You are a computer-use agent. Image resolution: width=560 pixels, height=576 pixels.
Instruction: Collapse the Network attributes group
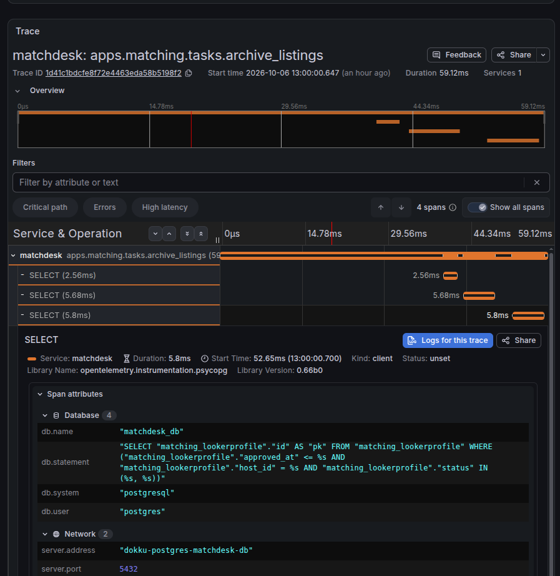click(45, 534)
